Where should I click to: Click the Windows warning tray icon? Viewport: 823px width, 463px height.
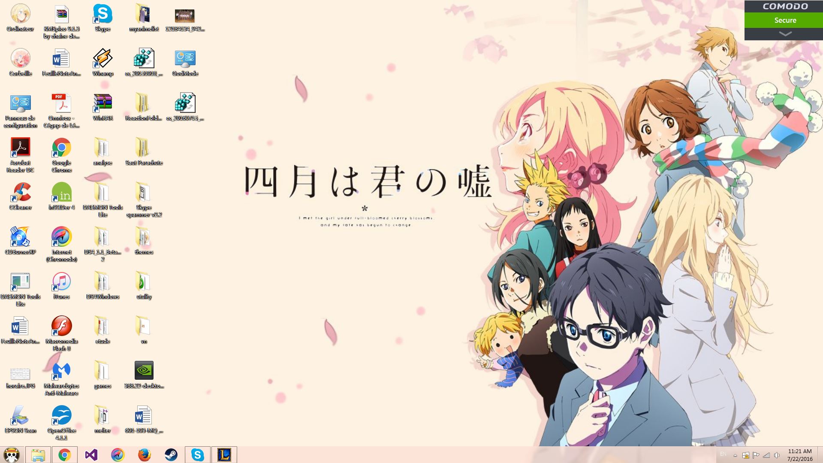point(746,455)
